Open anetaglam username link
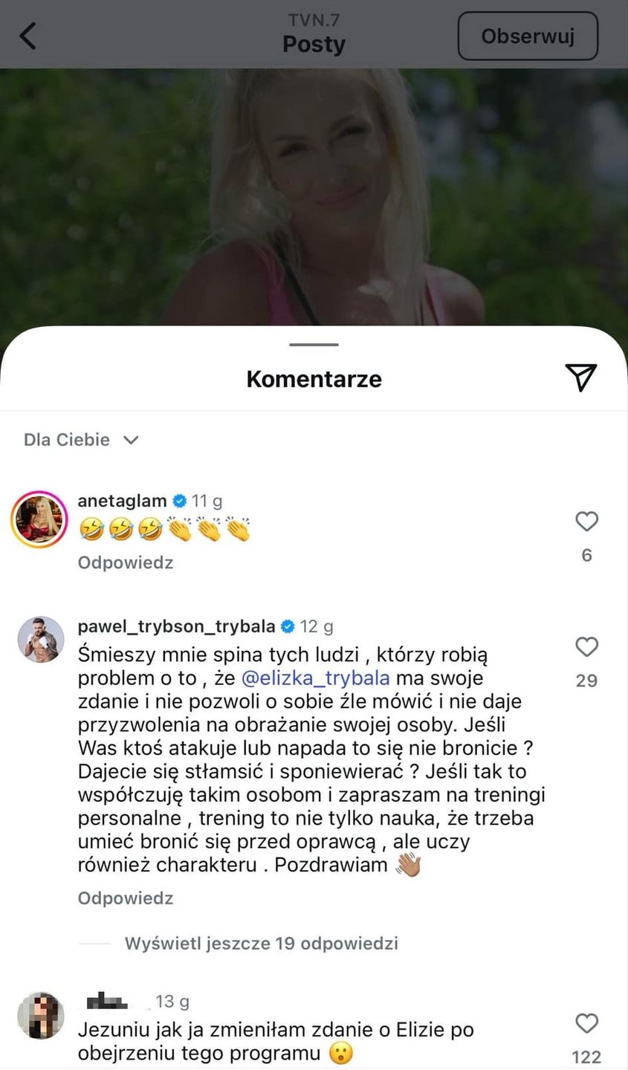628x1070 pixels. (x=122, y=501)
